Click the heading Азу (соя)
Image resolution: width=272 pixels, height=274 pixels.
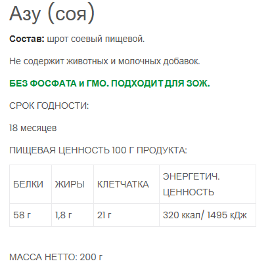coord(52,14)
